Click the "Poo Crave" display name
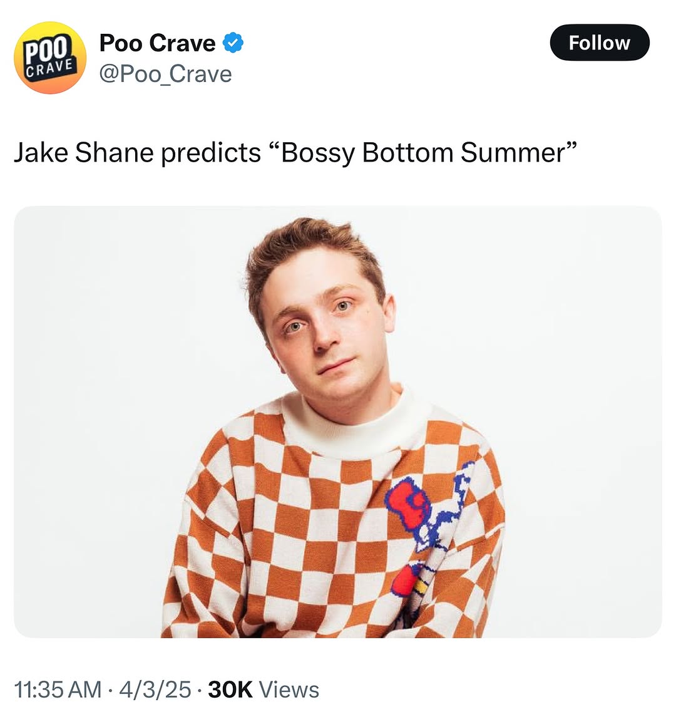This screenshot has width=676, height=719. [157, 43]
